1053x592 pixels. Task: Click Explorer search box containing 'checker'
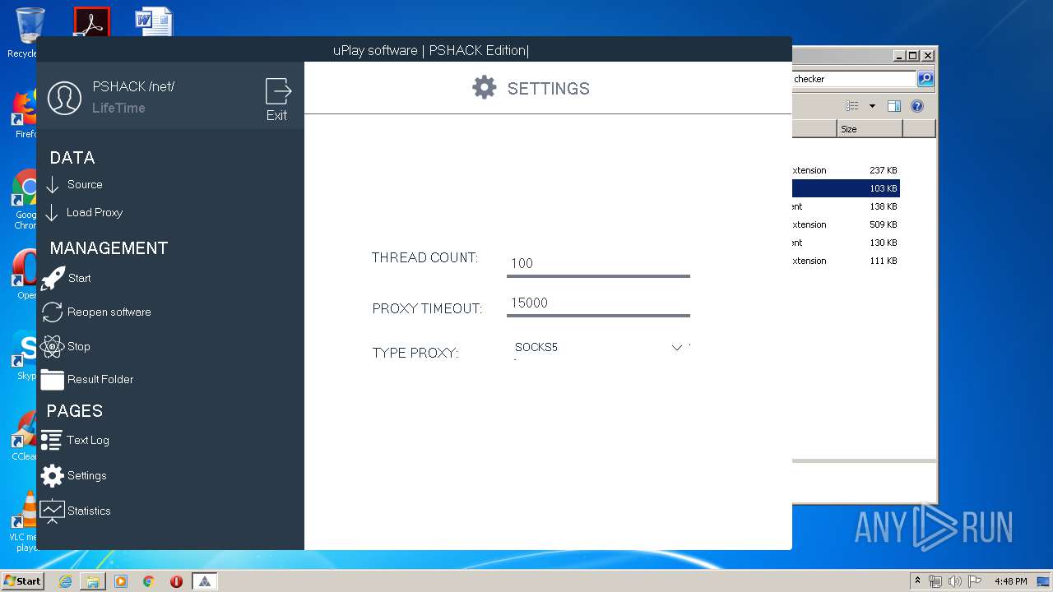[x=854, y=79]
